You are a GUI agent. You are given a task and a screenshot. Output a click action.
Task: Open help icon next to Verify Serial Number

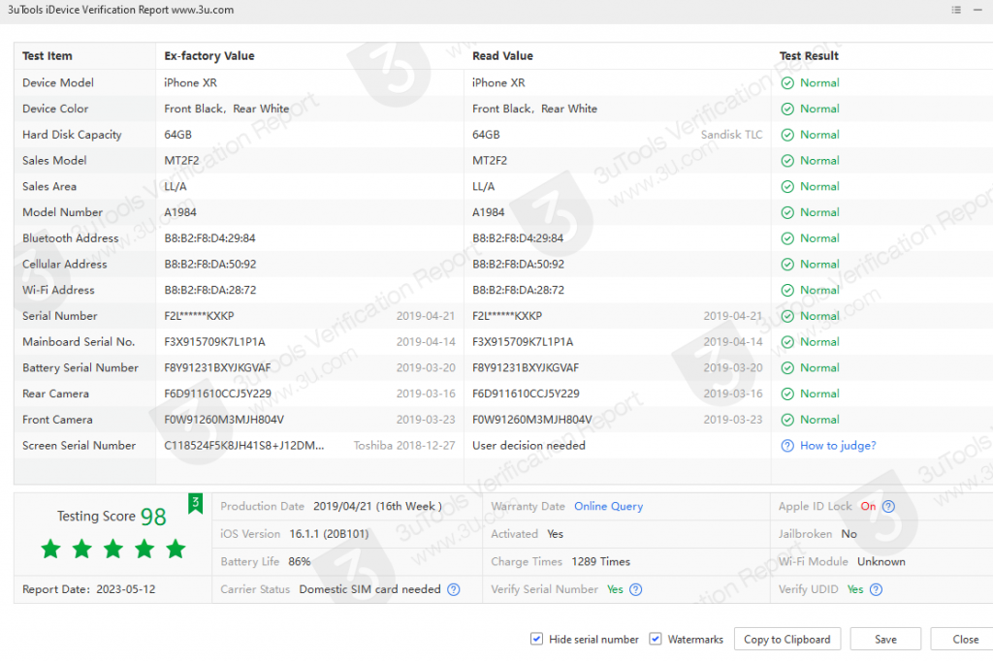[636, 589]
